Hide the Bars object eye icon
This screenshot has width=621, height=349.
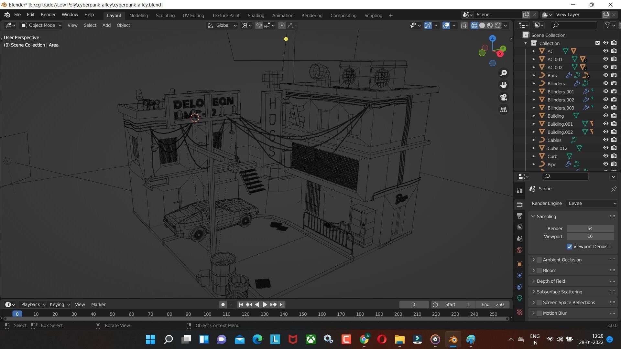605,75
